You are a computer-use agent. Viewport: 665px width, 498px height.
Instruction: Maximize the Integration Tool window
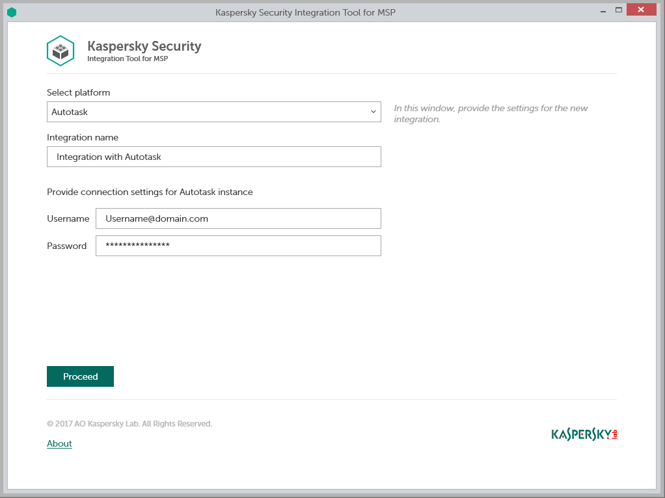[x=618, y=10]
